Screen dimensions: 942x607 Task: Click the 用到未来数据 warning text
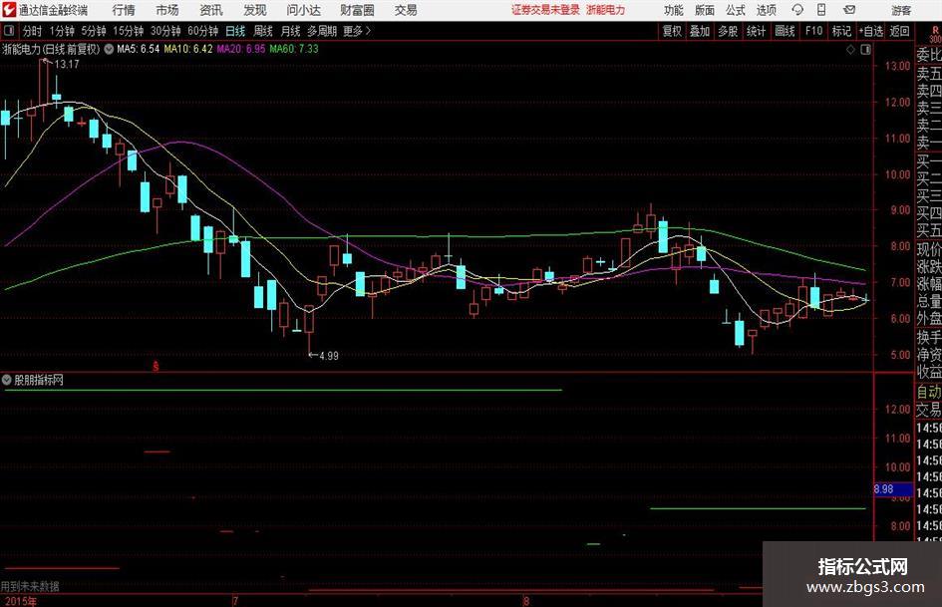(30, 586)
